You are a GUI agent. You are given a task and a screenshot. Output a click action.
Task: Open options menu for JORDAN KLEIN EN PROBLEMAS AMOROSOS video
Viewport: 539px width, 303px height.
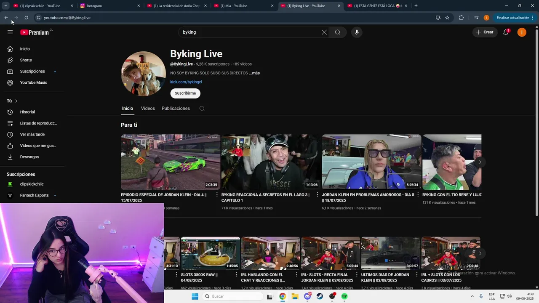(418, 195)
